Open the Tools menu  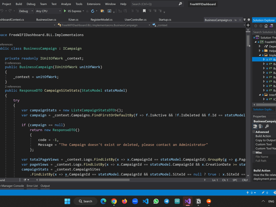79,4
